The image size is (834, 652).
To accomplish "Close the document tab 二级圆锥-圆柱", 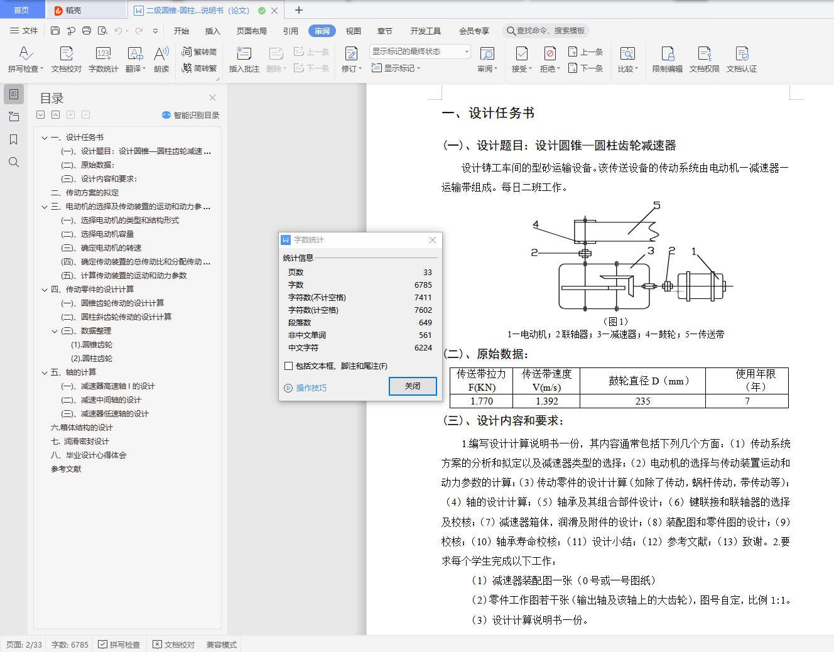I will 274,11.
